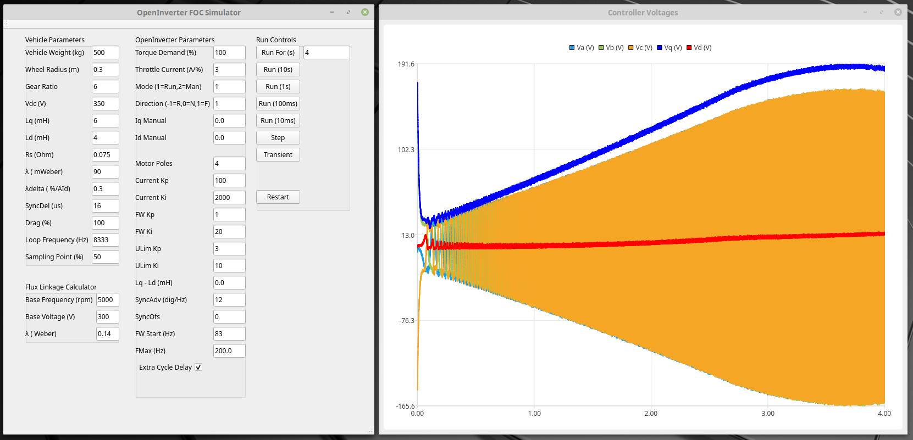The image size is (913, 440).
Task: Click the Vd (V) red legend swatch
Action: coord(689,48)
